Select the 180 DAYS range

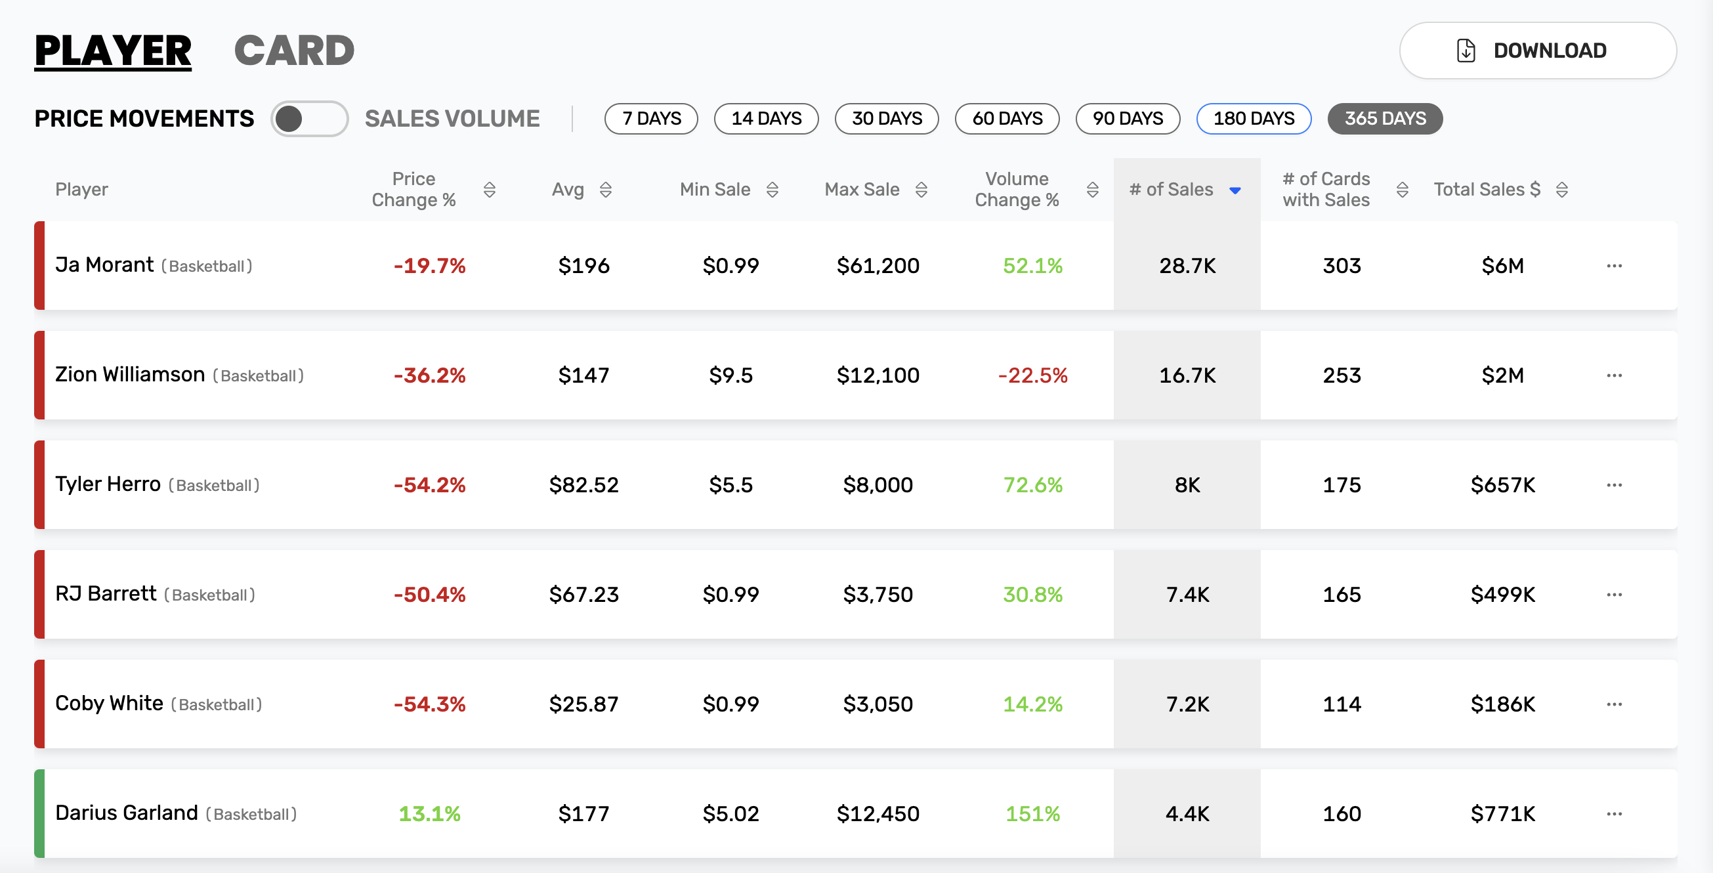[1254, 119]
